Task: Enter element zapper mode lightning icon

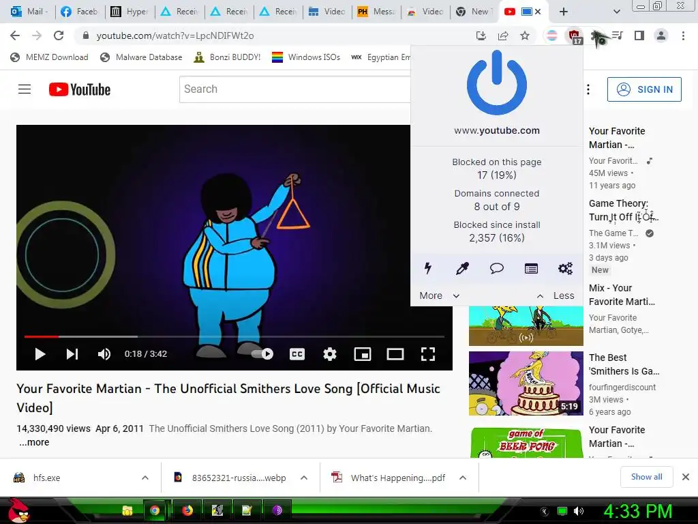Action: coord(428,268)
